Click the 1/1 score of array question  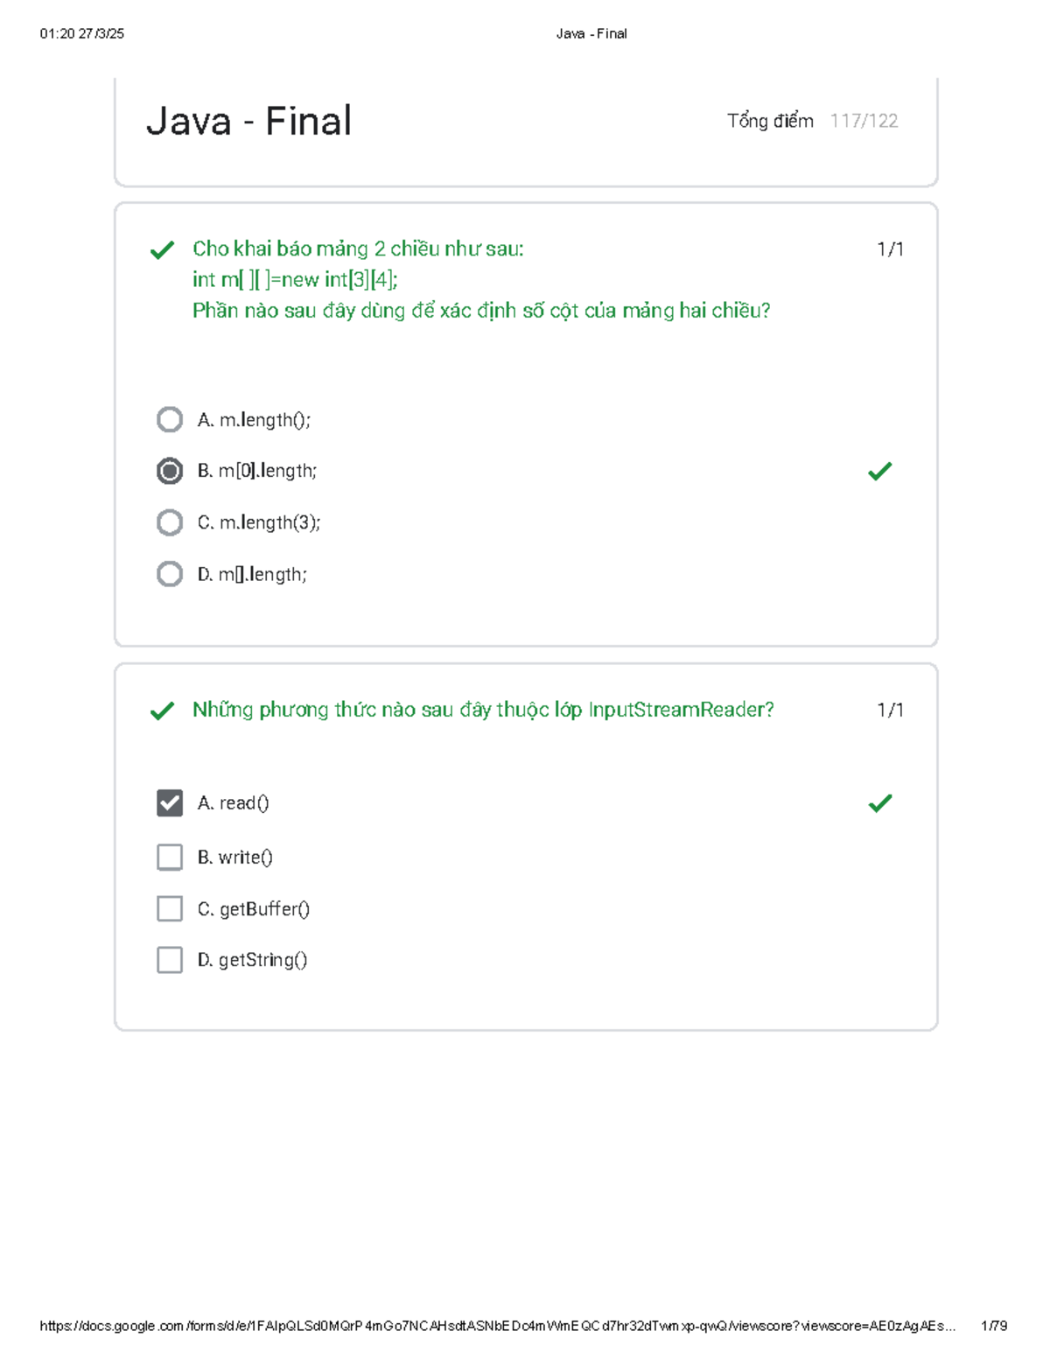point(890,249)
